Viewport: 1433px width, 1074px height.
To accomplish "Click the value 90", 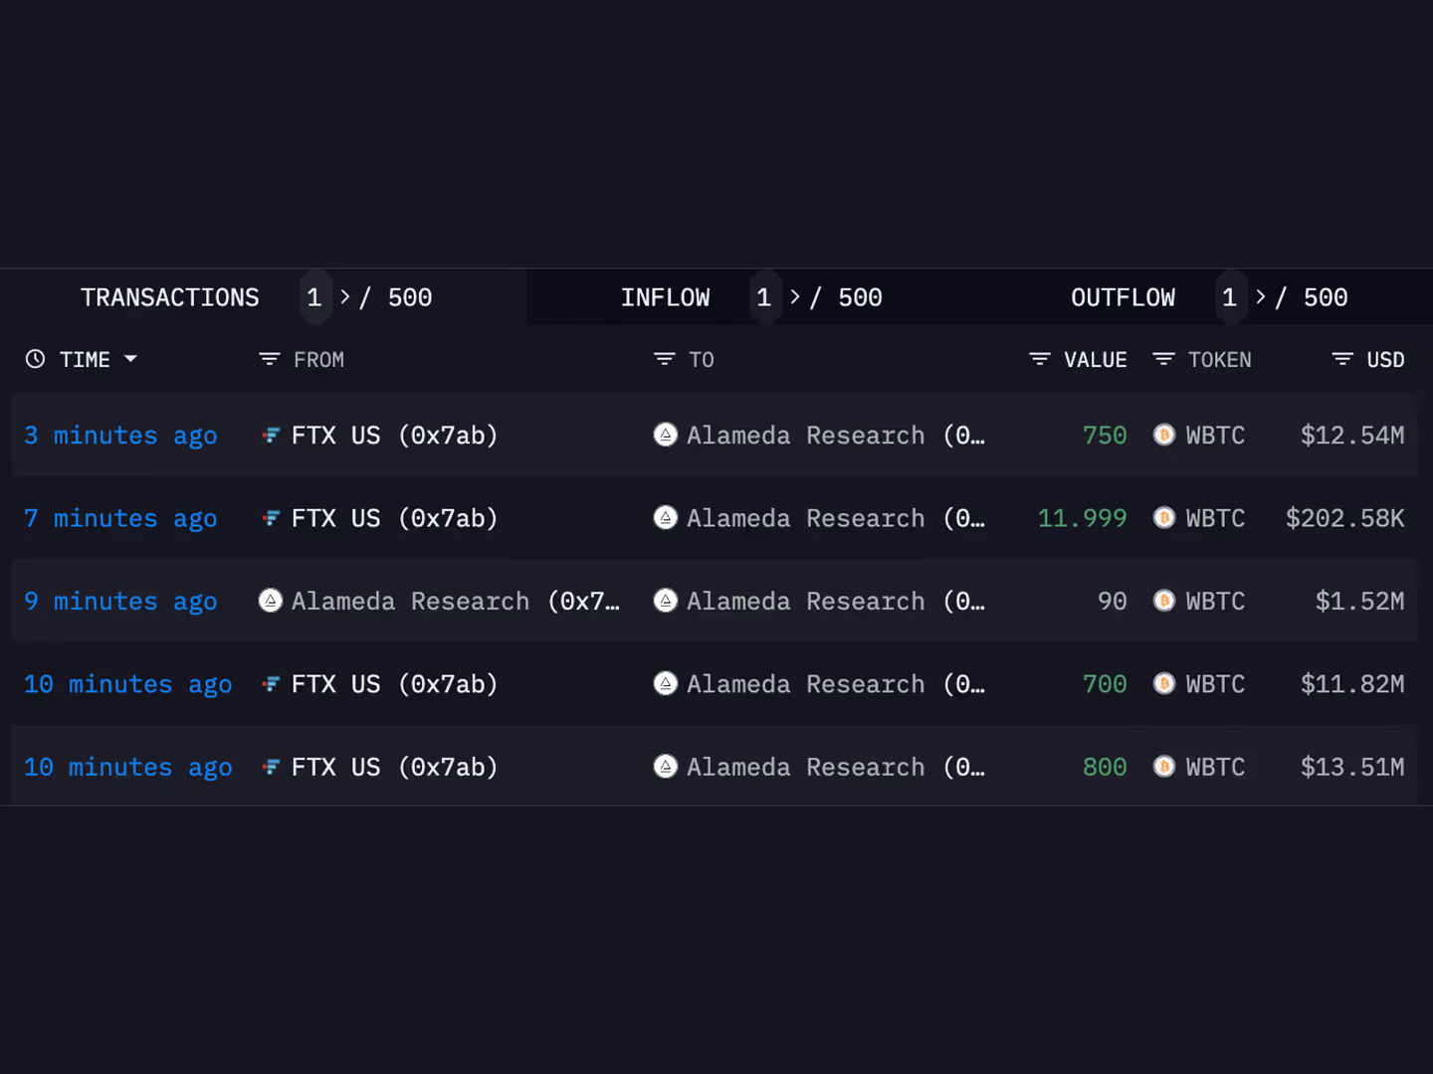I will [x=1113, y=602].
